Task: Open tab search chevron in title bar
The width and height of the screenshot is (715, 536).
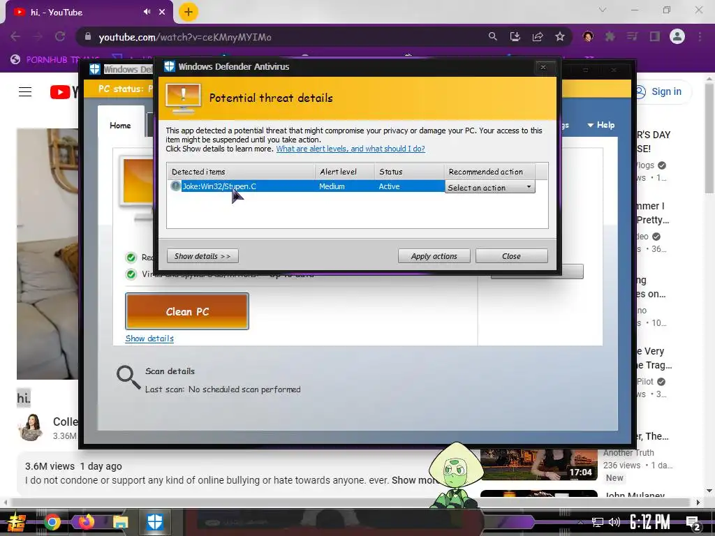Action: click(603, 10)
